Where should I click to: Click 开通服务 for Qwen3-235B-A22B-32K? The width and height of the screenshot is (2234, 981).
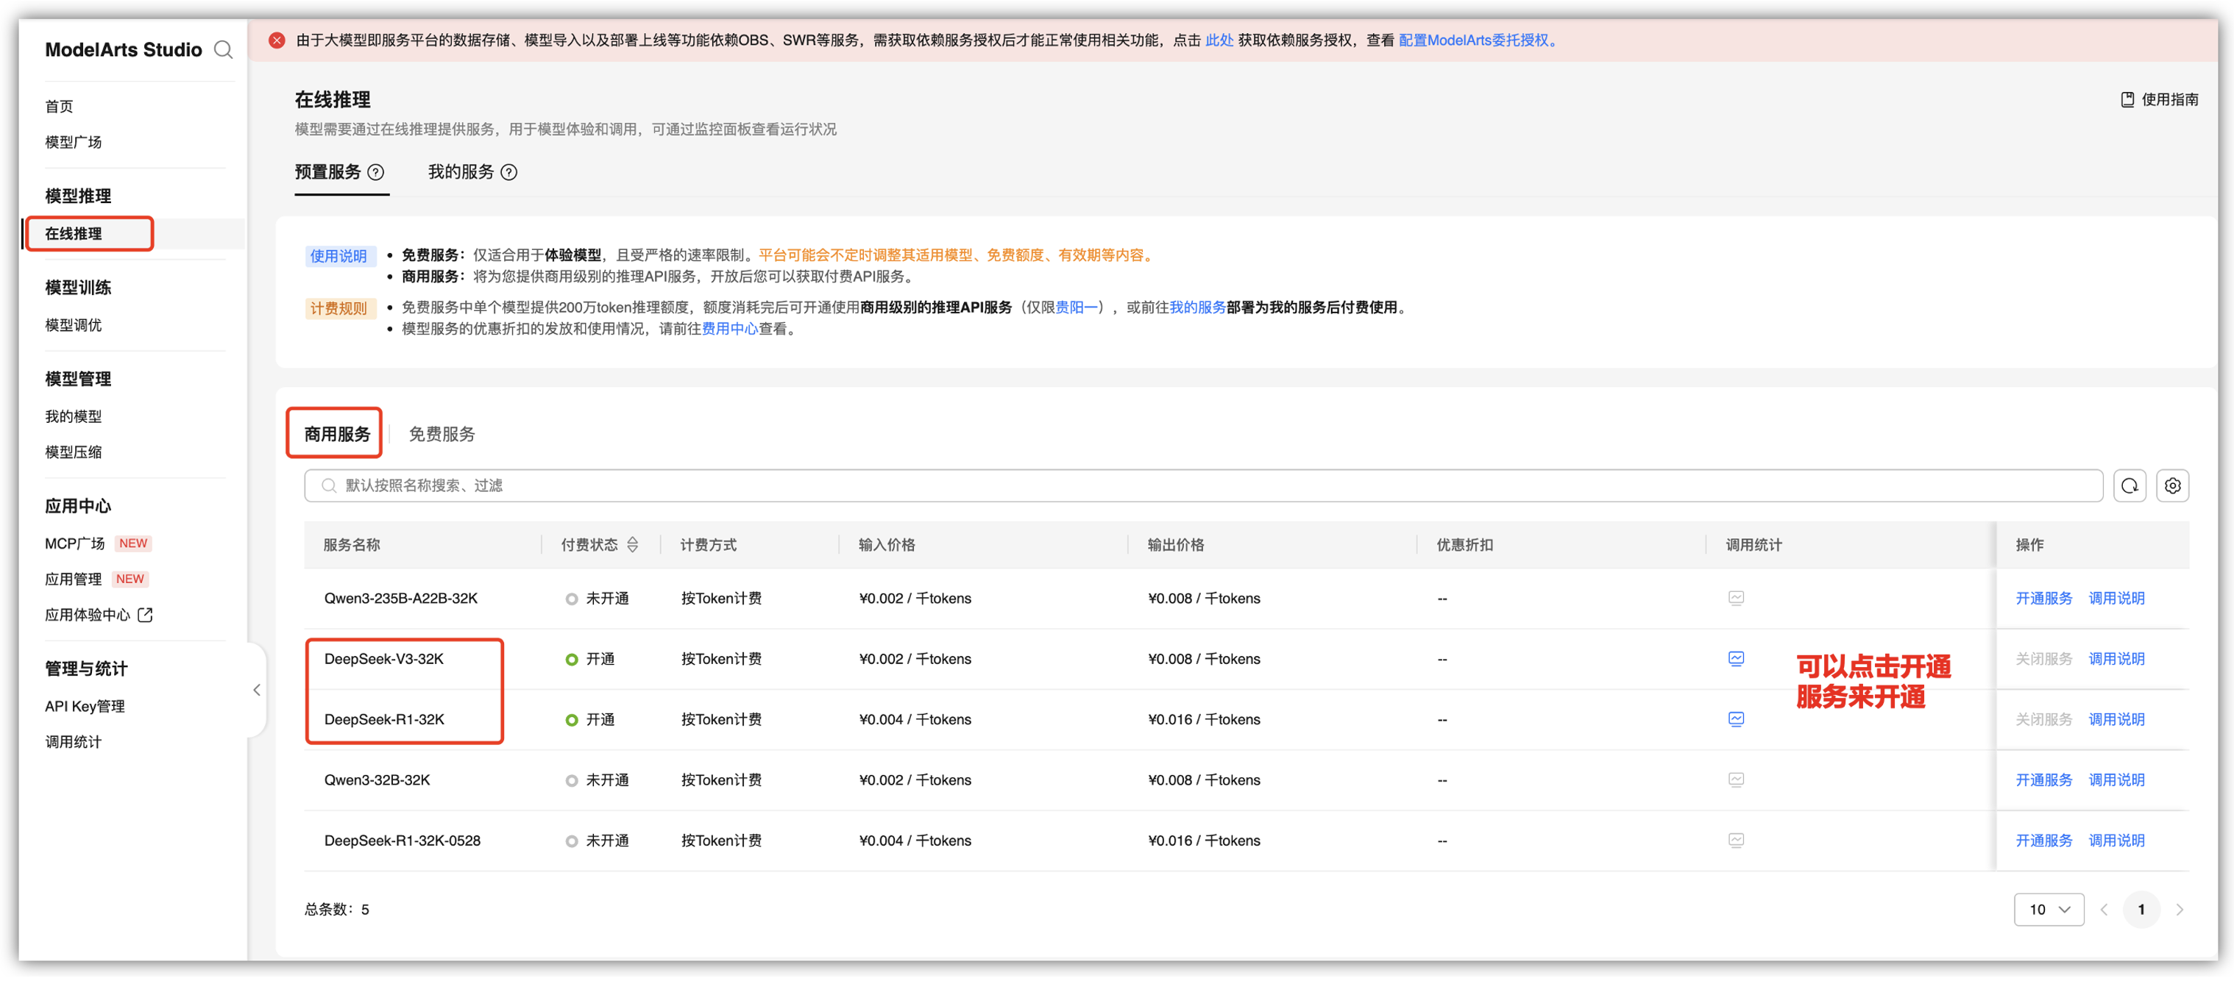pyautogui.click(x=2044, y=599)
